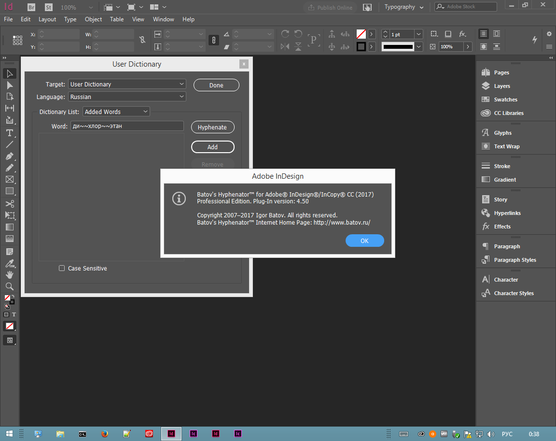Screen dimensions: 556x441
Task: Open Firefox from the taskbar
Action: (105, 434)
